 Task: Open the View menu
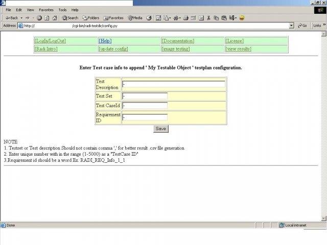(x=30, y=10)
